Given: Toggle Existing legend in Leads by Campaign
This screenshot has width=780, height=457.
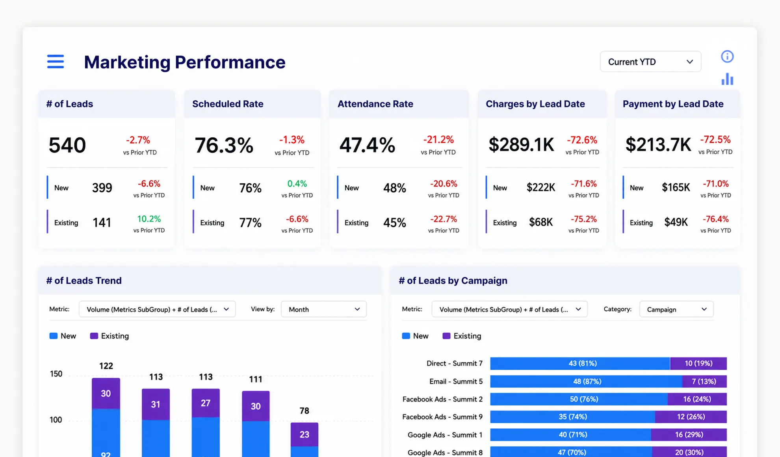Looking at the screenshot, I should (x=462, y=336).
